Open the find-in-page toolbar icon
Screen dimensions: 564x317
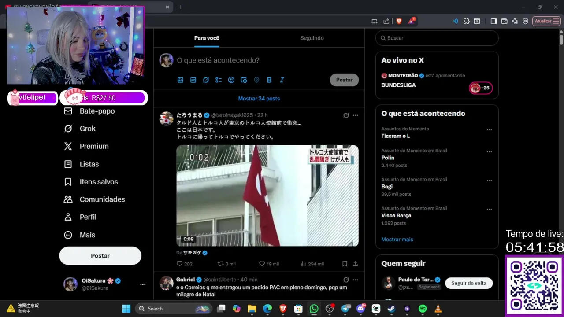coord(477,21)
